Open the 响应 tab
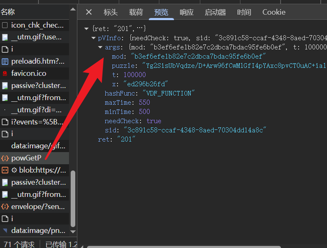This screenshot has height=248, width=327. pos(186,12)
